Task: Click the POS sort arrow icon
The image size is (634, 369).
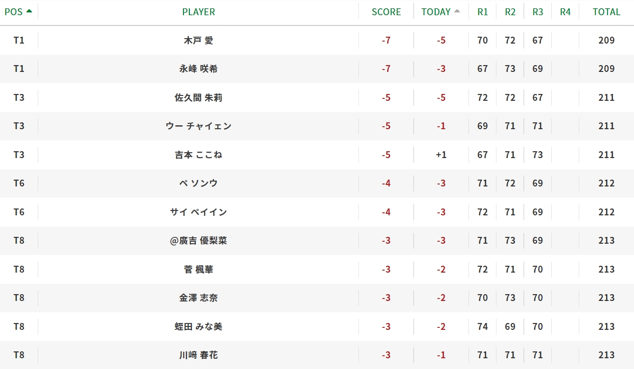Action: tap(29, 11)
